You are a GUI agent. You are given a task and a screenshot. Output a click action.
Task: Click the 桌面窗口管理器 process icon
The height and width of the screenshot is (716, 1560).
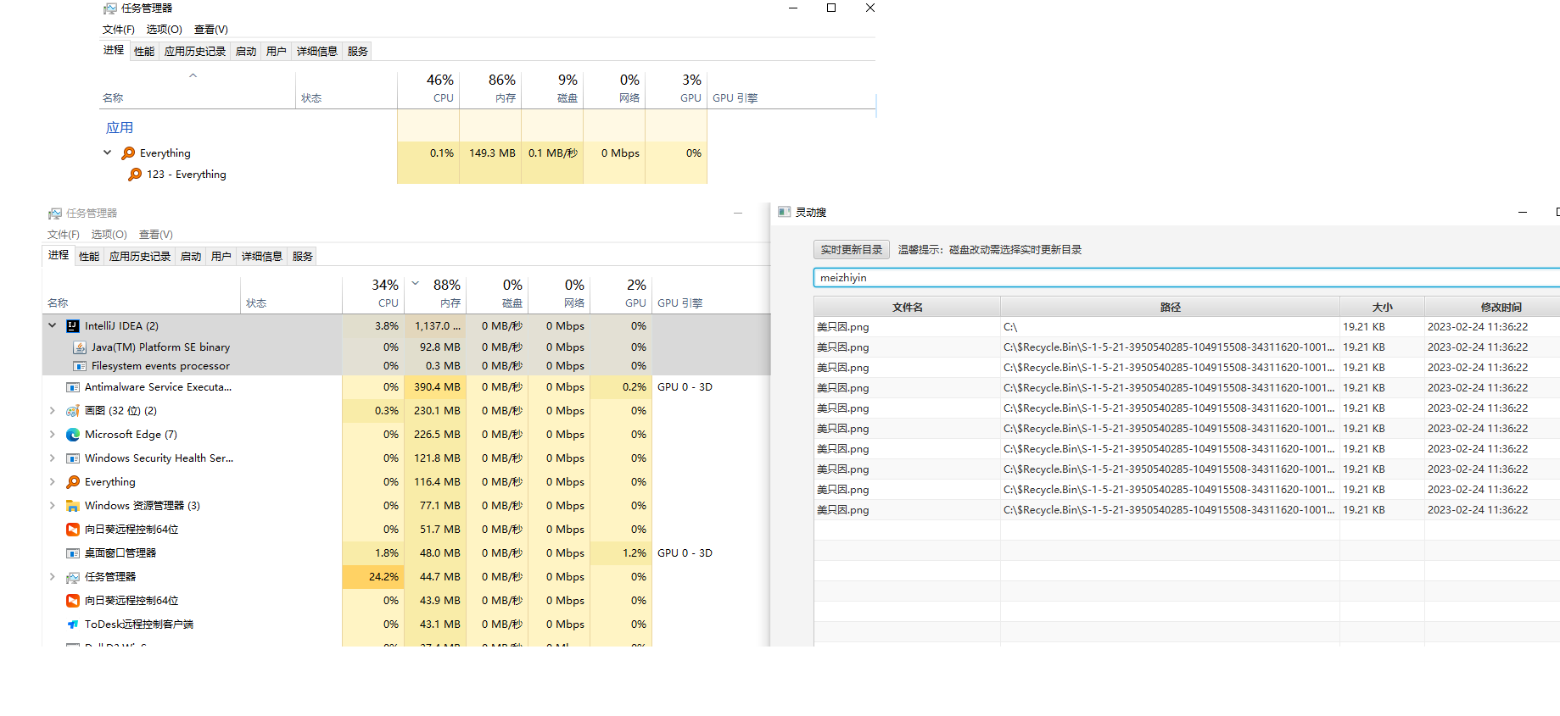[73, 553]
